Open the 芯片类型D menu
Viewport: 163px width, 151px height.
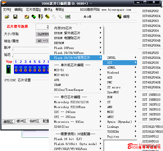pyautogui.click(x=33, y=10)
